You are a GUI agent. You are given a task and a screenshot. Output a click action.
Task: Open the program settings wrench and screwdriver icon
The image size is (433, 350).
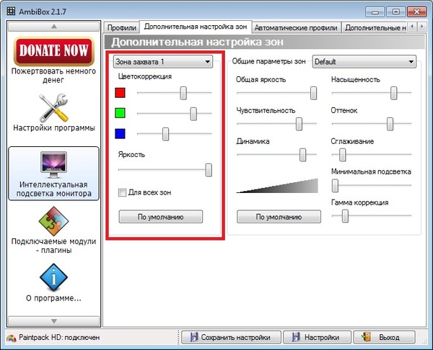pos(53,108)
